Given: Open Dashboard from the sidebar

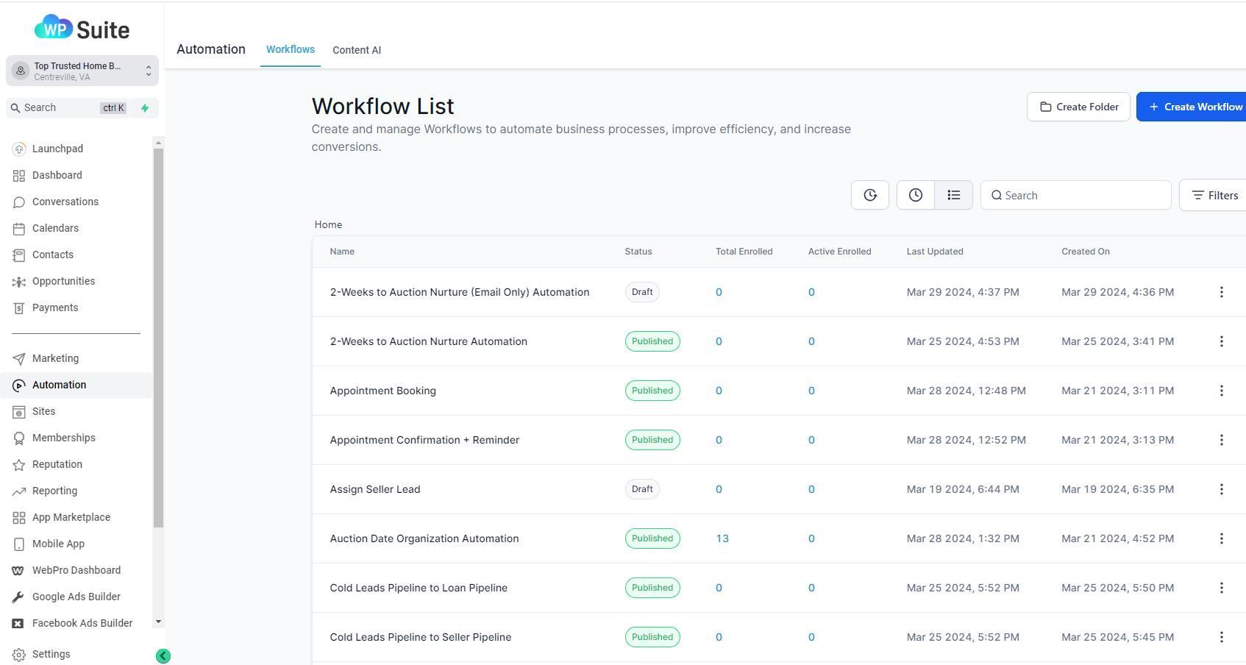Looking at the screenshot, I should (57, 175).
